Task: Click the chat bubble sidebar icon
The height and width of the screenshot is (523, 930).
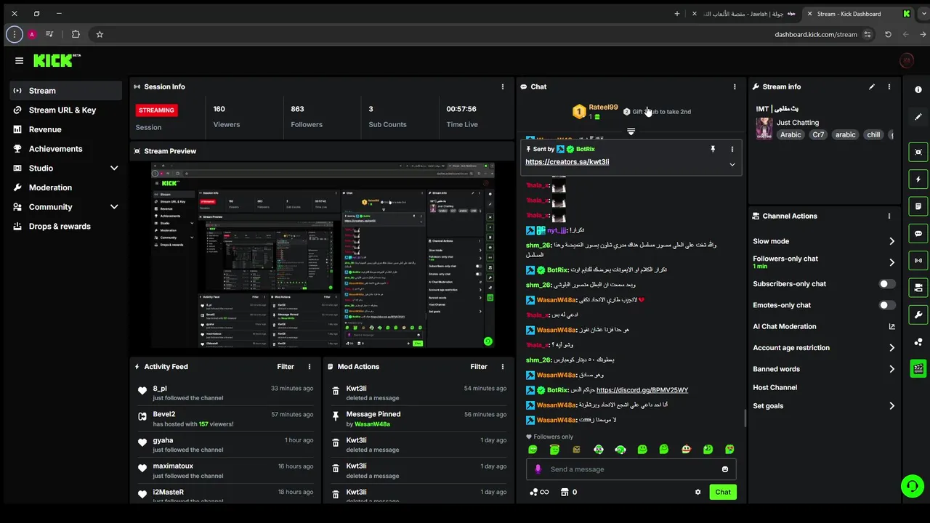Action: pos(918,233)
